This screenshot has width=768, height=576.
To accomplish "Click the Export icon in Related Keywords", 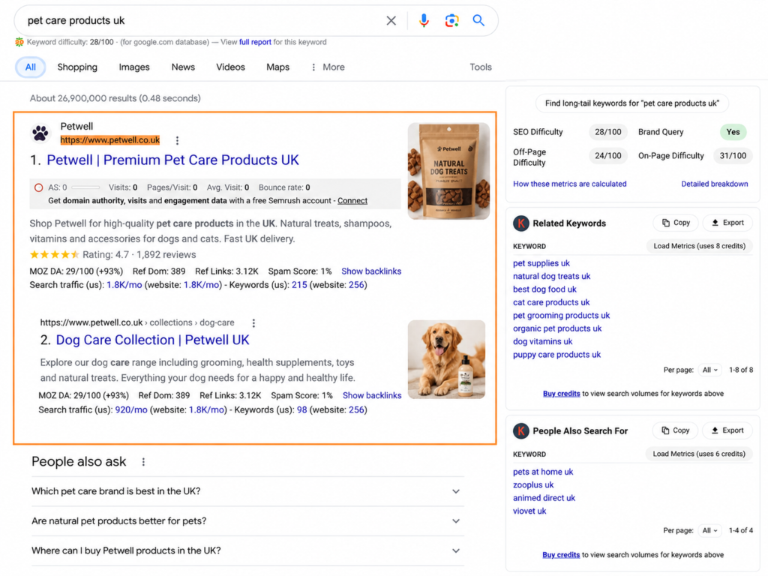I will point(715,223).
